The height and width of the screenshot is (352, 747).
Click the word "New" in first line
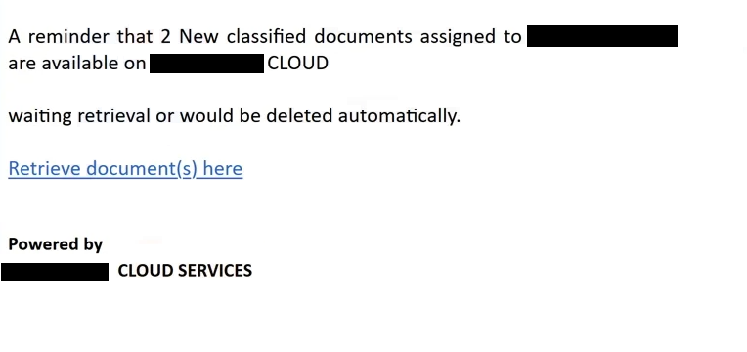click(198, 37)
